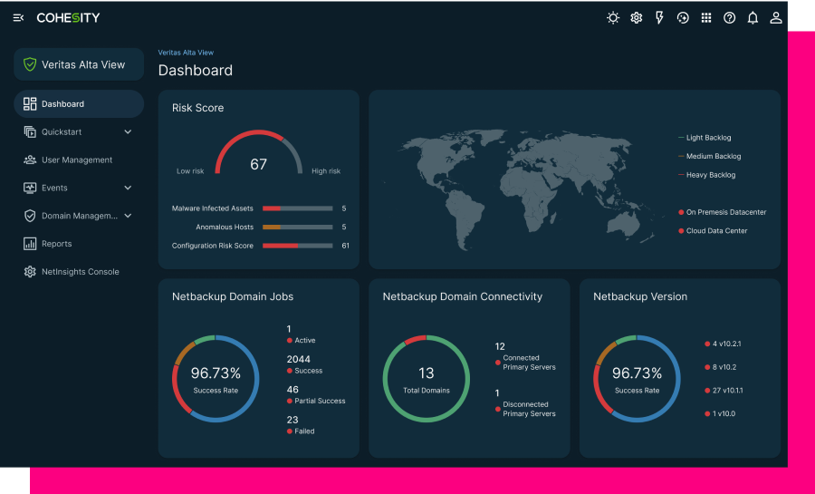Open the settings gear in the top bar
815x494 pixels.
point(637,18)
